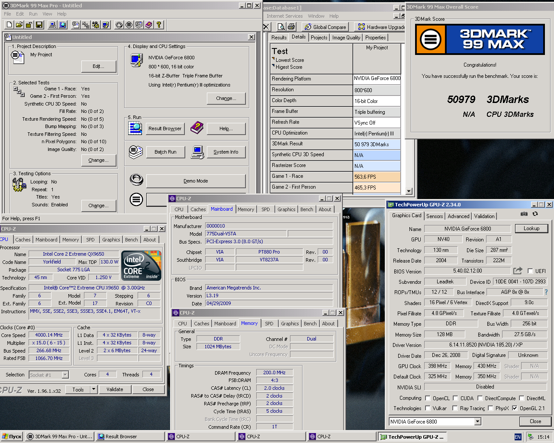This screenshot has height=443, width=554.
Task: Click the print preview icon in Result Browser
Action: 281,27
